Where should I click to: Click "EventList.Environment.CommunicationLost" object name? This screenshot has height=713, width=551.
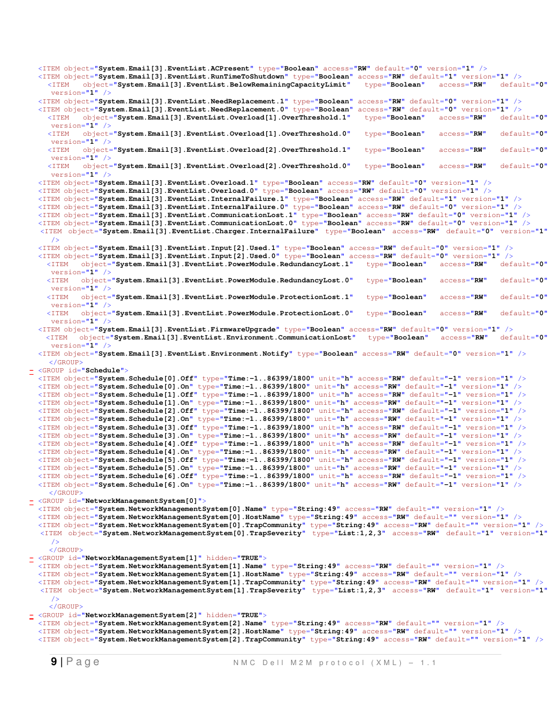pos(233,337)
